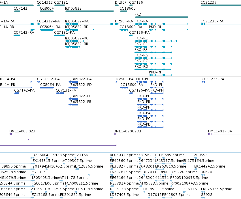Click the l(3)05822 gene bar glyph
The height and width of the screenshot is (199, 241).
coord(89,11)
